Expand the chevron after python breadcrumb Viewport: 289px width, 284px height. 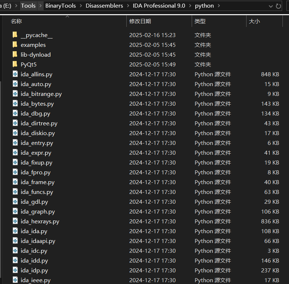coord(219,6)
